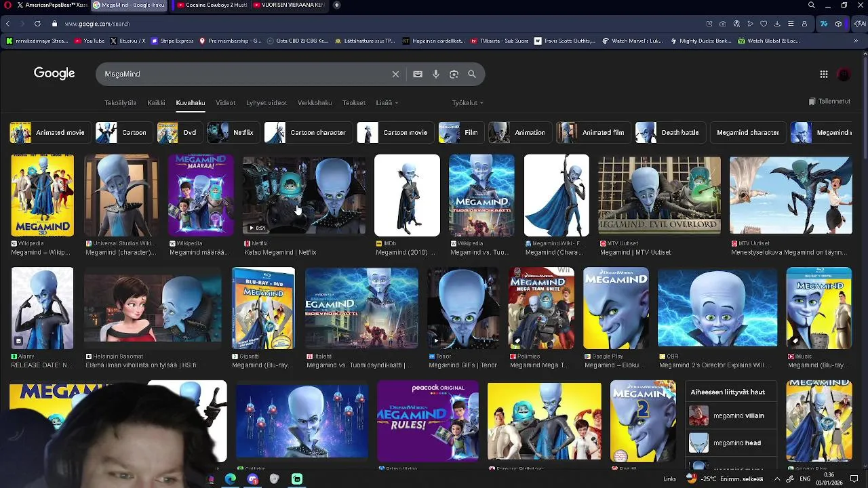
Task: Open the Lyhyet videot tab
Action: point(267,103)
